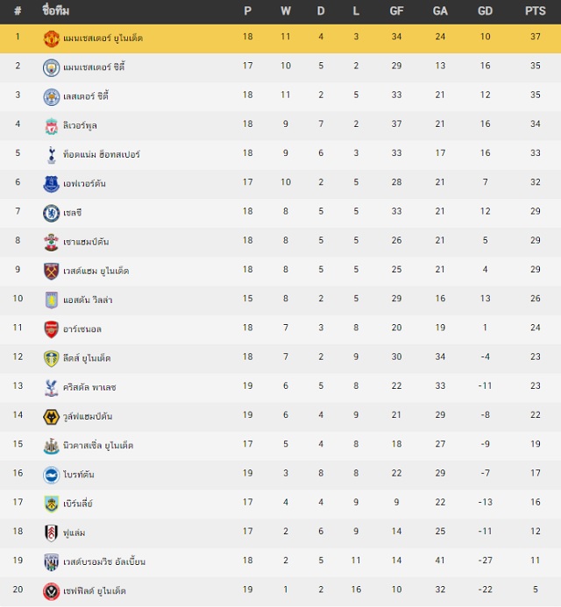Image resolution: width=561 pixels, height=607 pixels.
Task: Click the Wolves club crest
Action: pyautogui.click(x=51, y=417)
